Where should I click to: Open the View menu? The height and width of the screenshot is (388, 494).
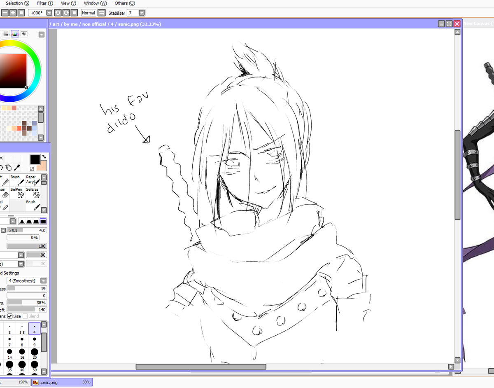[x=68, y=3]
